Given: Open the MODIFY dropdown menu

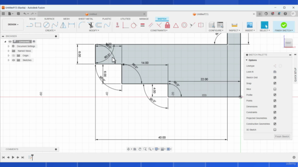Looking at the screenshot, I should tap(94, 31).
